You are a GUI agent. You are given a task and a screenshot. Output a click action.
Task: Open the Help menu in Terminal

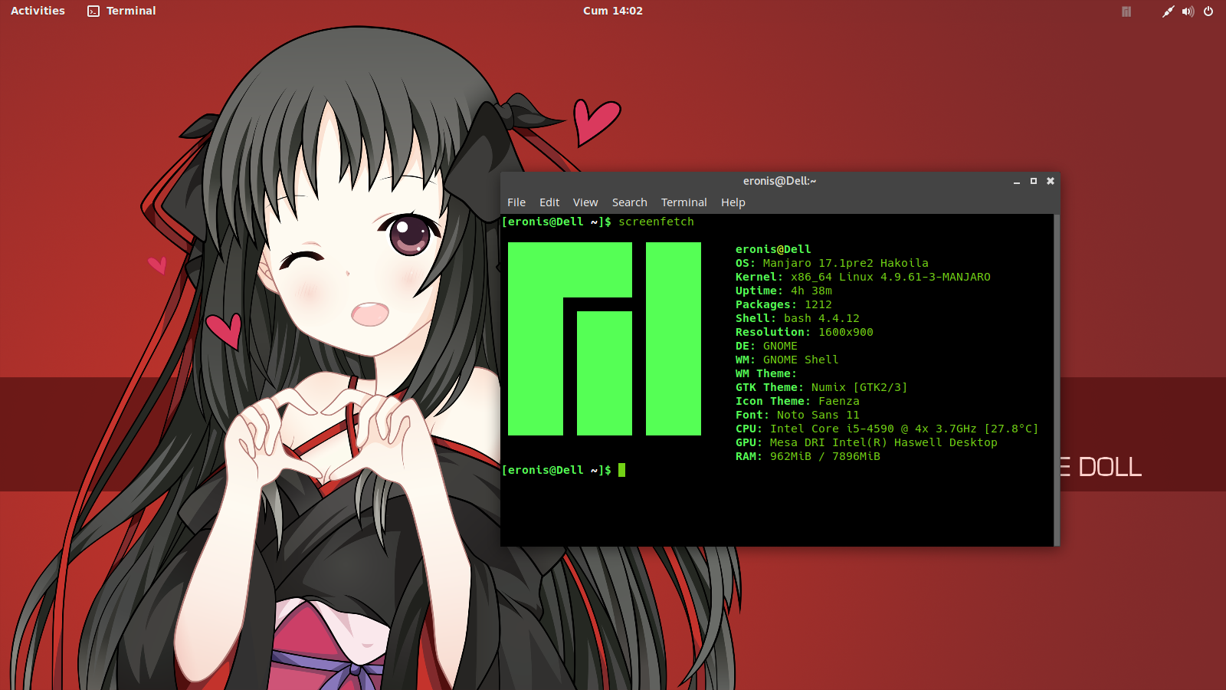tap(733, 202)
